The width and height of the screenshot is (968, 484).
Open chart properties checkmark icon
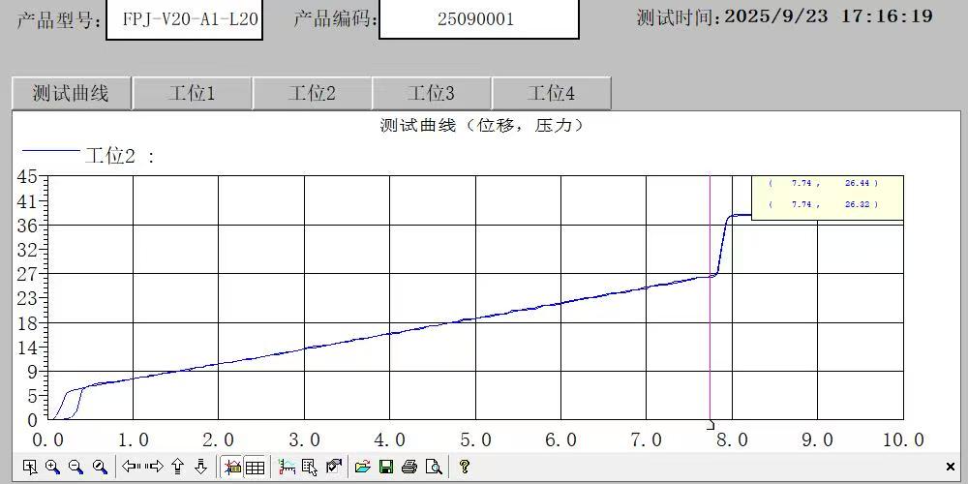(333, 467)
